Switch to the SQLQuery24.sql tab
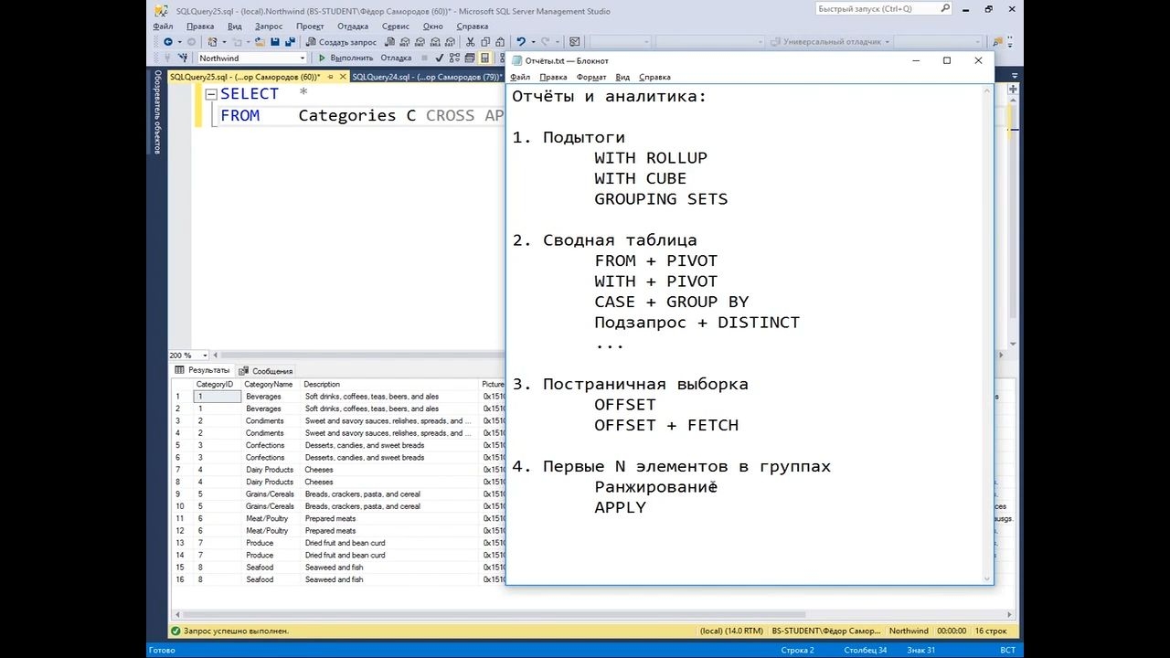The height and width of the screenshot is (658, 1170). point(427,77)
